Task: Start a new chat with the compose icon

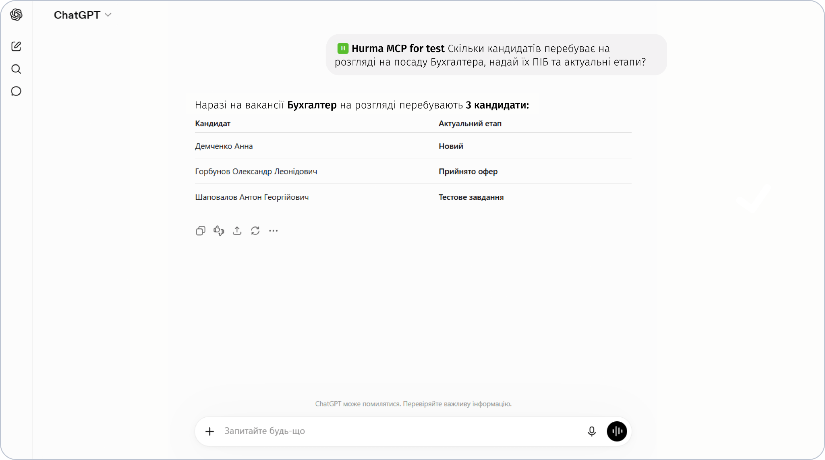Action: click(x=16, y=46)
